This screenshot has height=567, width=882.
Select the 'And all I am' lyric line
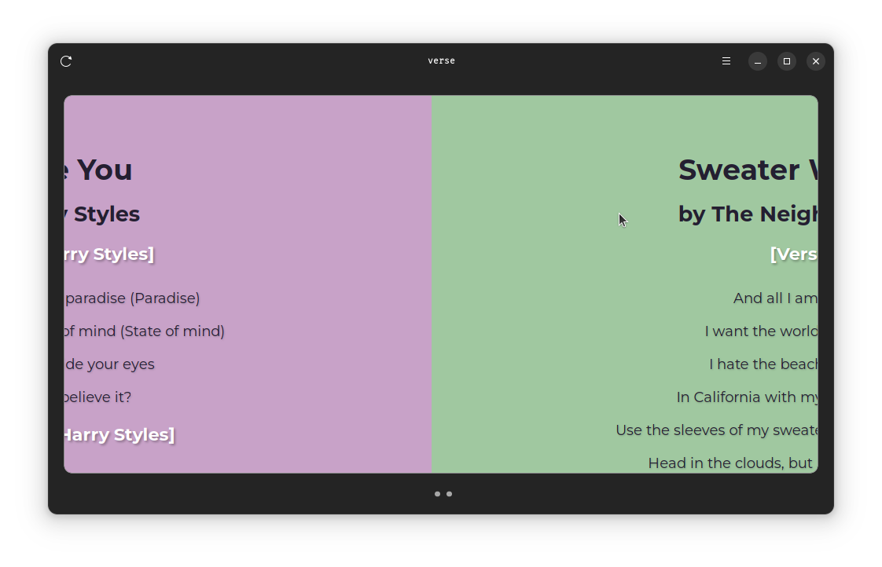click(776, 298)
